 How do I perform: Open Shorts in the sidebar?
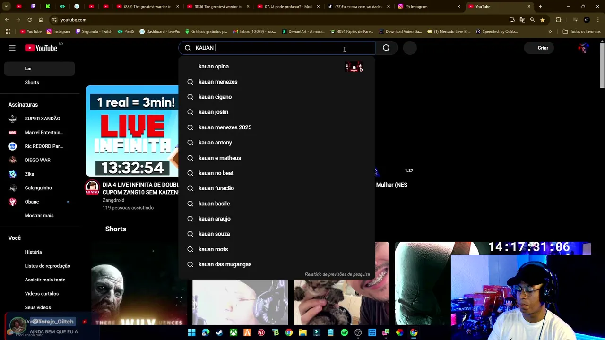click(x=39, y=82)
